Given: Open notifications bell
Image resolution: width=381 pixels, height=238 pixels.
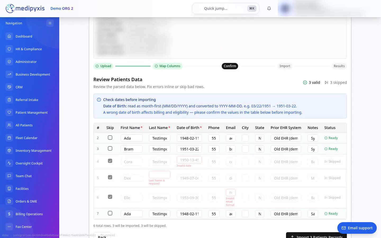Looking at the screenshot, I should tap(269, 8).
